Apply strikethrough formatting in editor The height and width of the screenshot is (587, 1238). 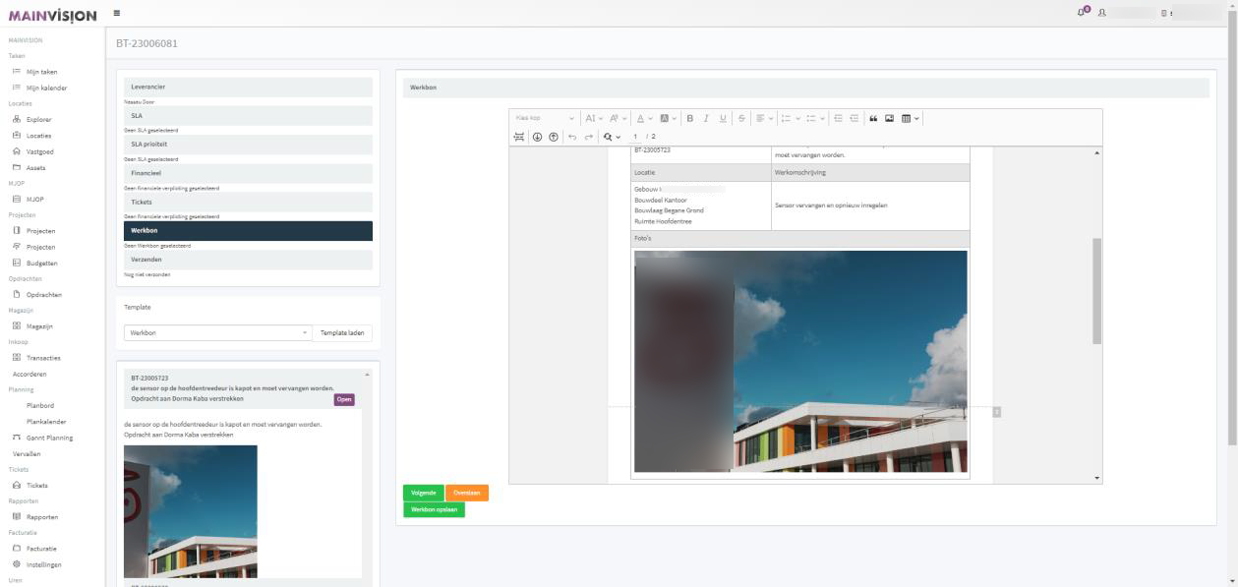pyautogui.click(x=741, y=118)
